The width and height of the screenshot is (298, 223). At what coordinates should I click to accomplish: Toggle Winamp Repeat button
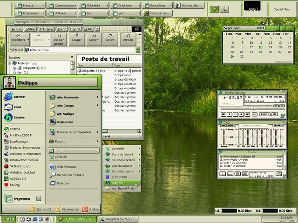coord(275,114)
